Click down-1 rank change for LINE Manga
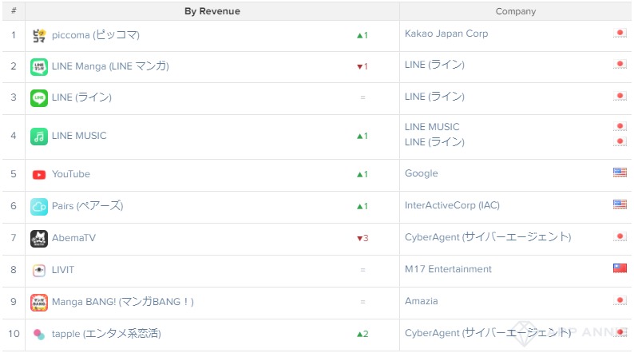 pyautogui.click(x=363, y=67)
